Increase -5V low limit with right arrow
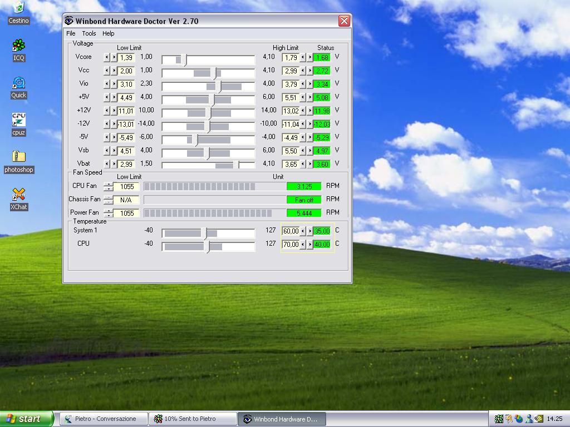Viewport: 570px width, 427px height. tap(114, 138)
